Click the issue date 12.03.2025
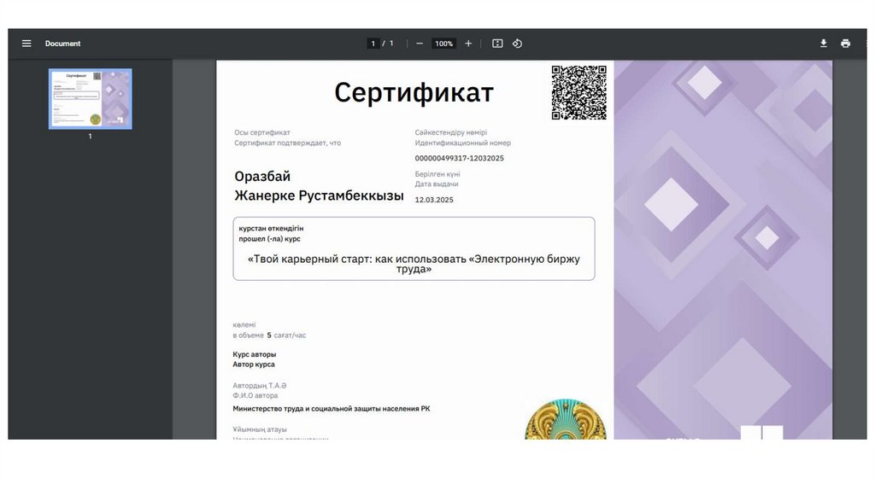The width and height of the screenshot is (875, 490). (x=434, y=200)
